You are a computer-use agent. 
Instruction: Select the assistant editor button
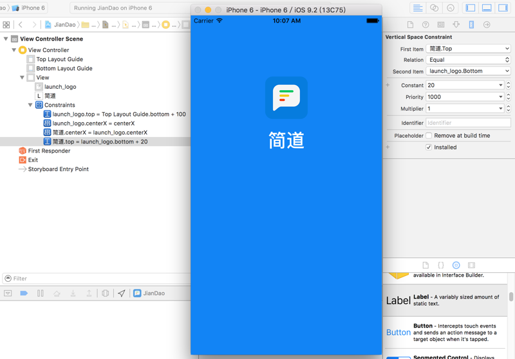tap(434, 8)
